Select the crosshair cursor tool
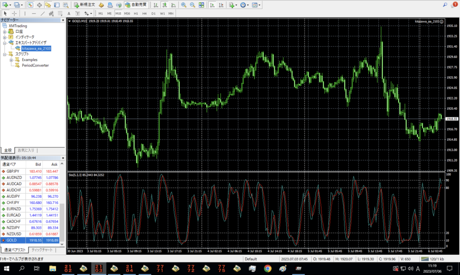460x275 pixels. (14, 13)
